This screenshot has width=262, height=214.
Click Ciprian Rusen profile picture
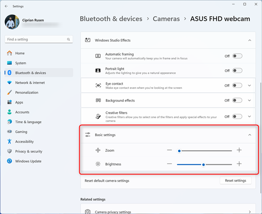(x=12, y=22)
